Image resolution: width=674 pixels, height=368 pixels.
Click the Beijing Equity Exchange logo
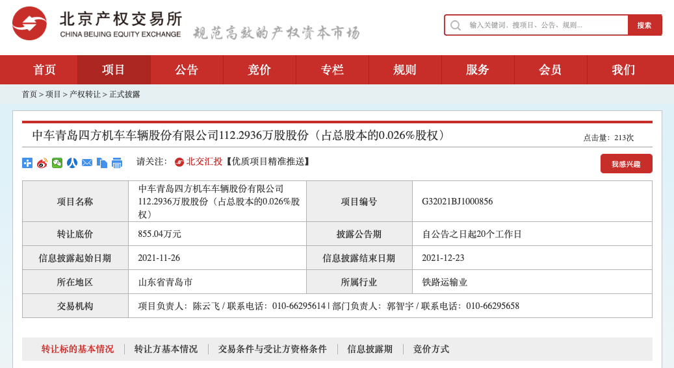click(97, 24)
